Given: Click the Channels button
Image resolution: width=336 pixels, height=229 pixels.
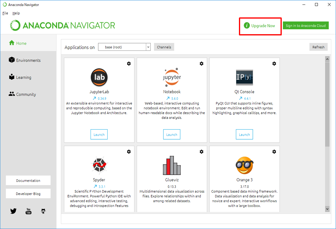Looking at the screenshot, I should coord(164,47).
